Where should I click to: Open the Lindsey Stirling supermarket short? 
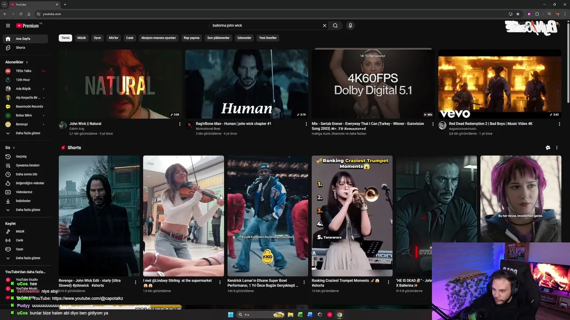[183, 216]
